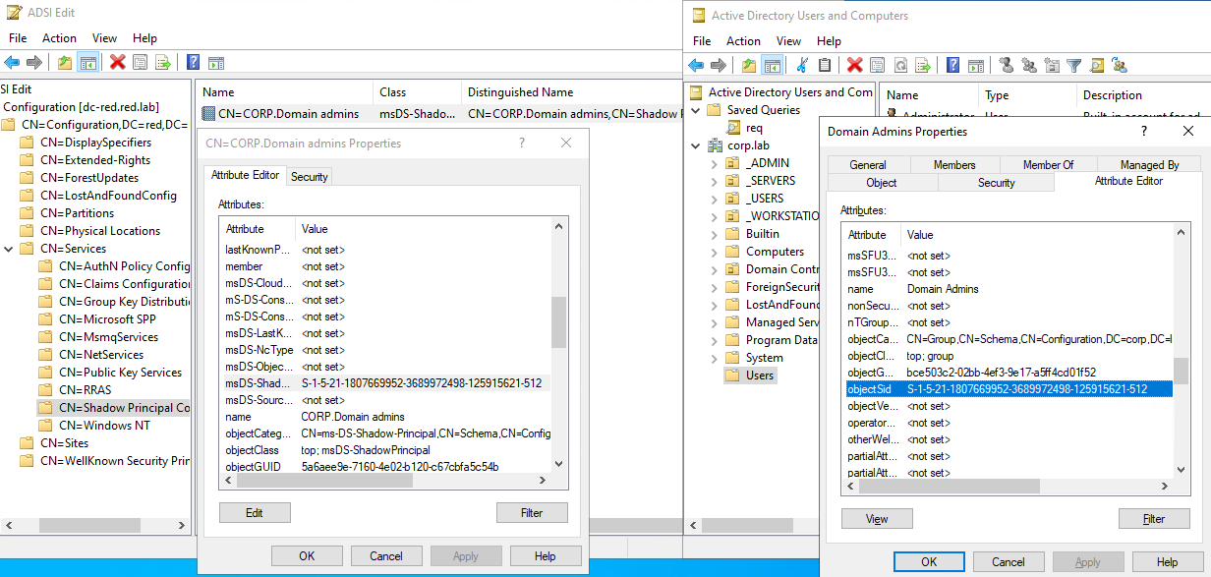This screenshot has width=1211, height=577.
Task: Collapse the CN=Services tree node
Action: coord(10,249)
